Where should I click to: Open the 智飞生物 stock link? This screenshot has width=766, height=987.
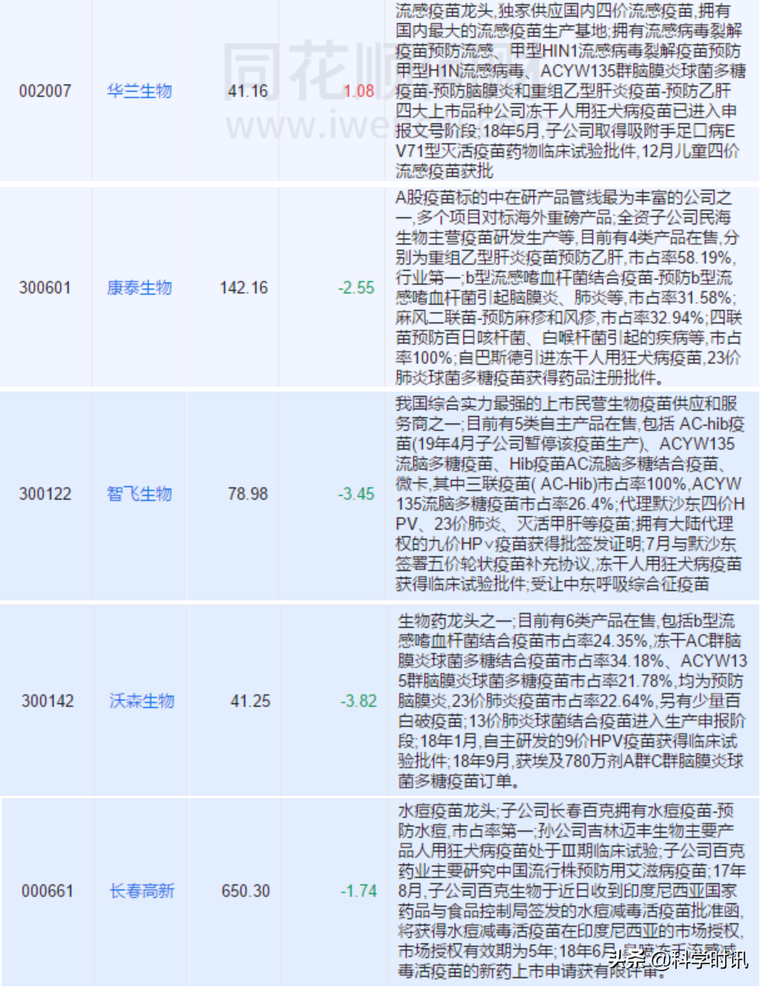click(x=139, y=493)
